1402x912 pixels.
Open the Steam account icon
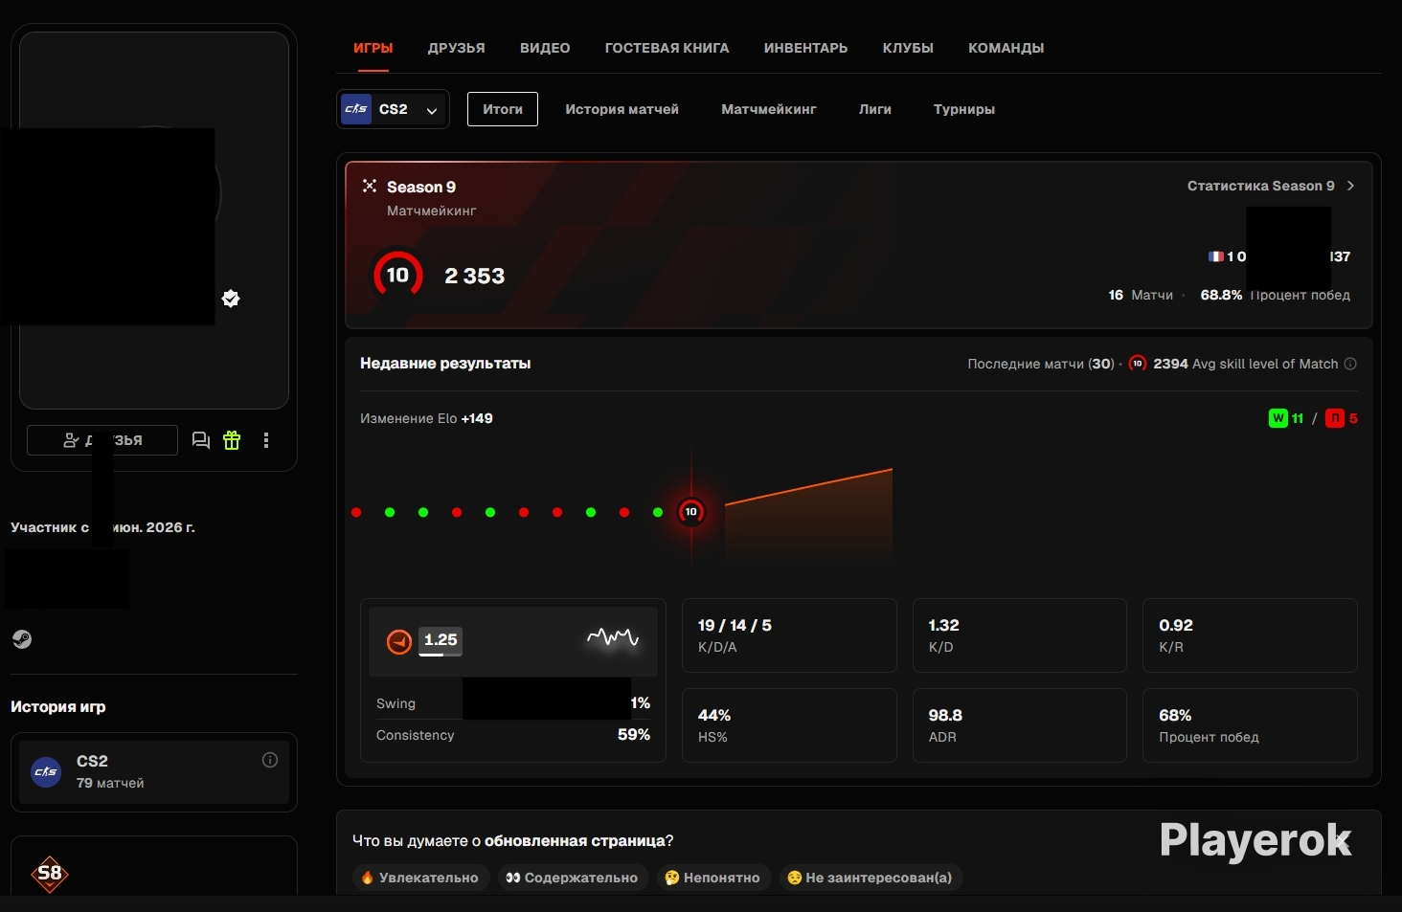(22, 639)
